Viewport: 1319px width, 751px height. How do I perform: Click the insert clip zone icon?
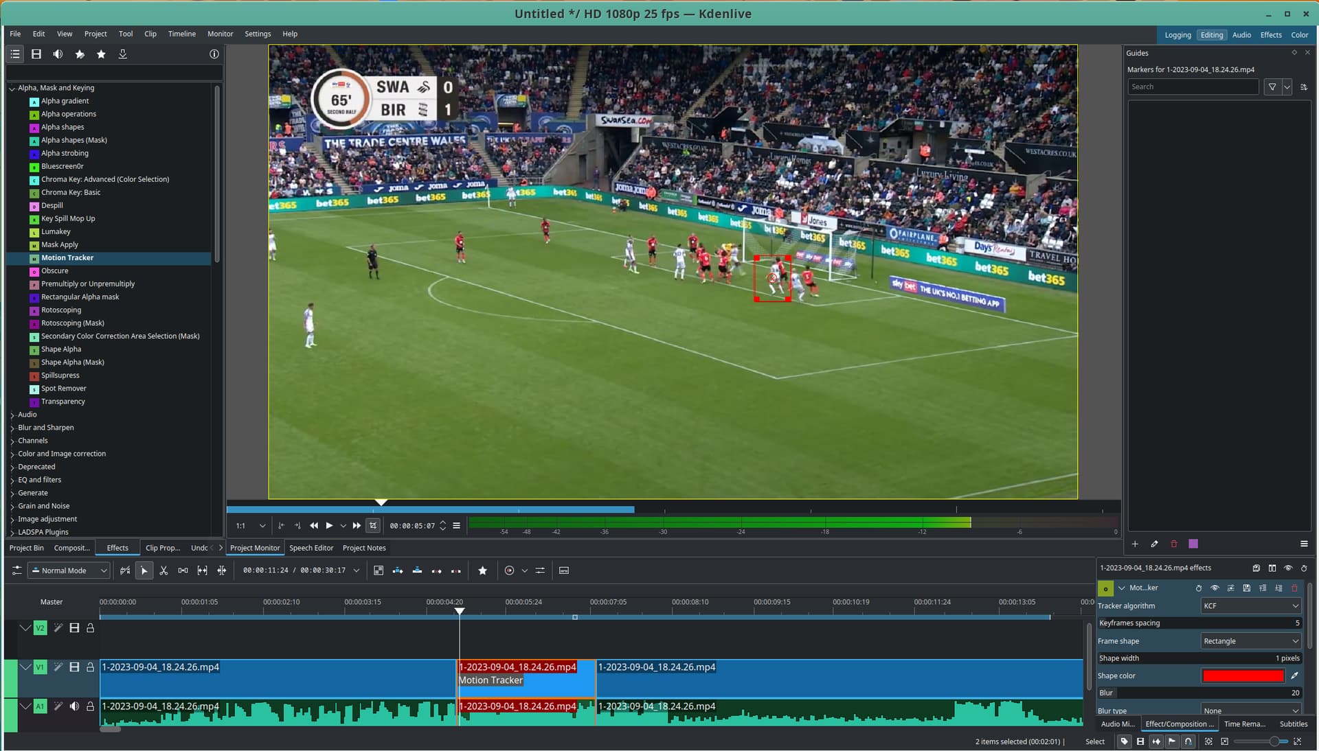tap(398, 570)
